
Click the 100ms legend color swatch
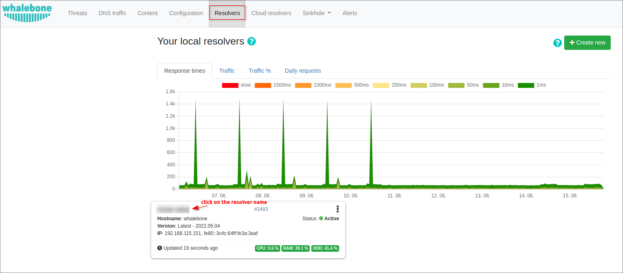coord(418,85)
